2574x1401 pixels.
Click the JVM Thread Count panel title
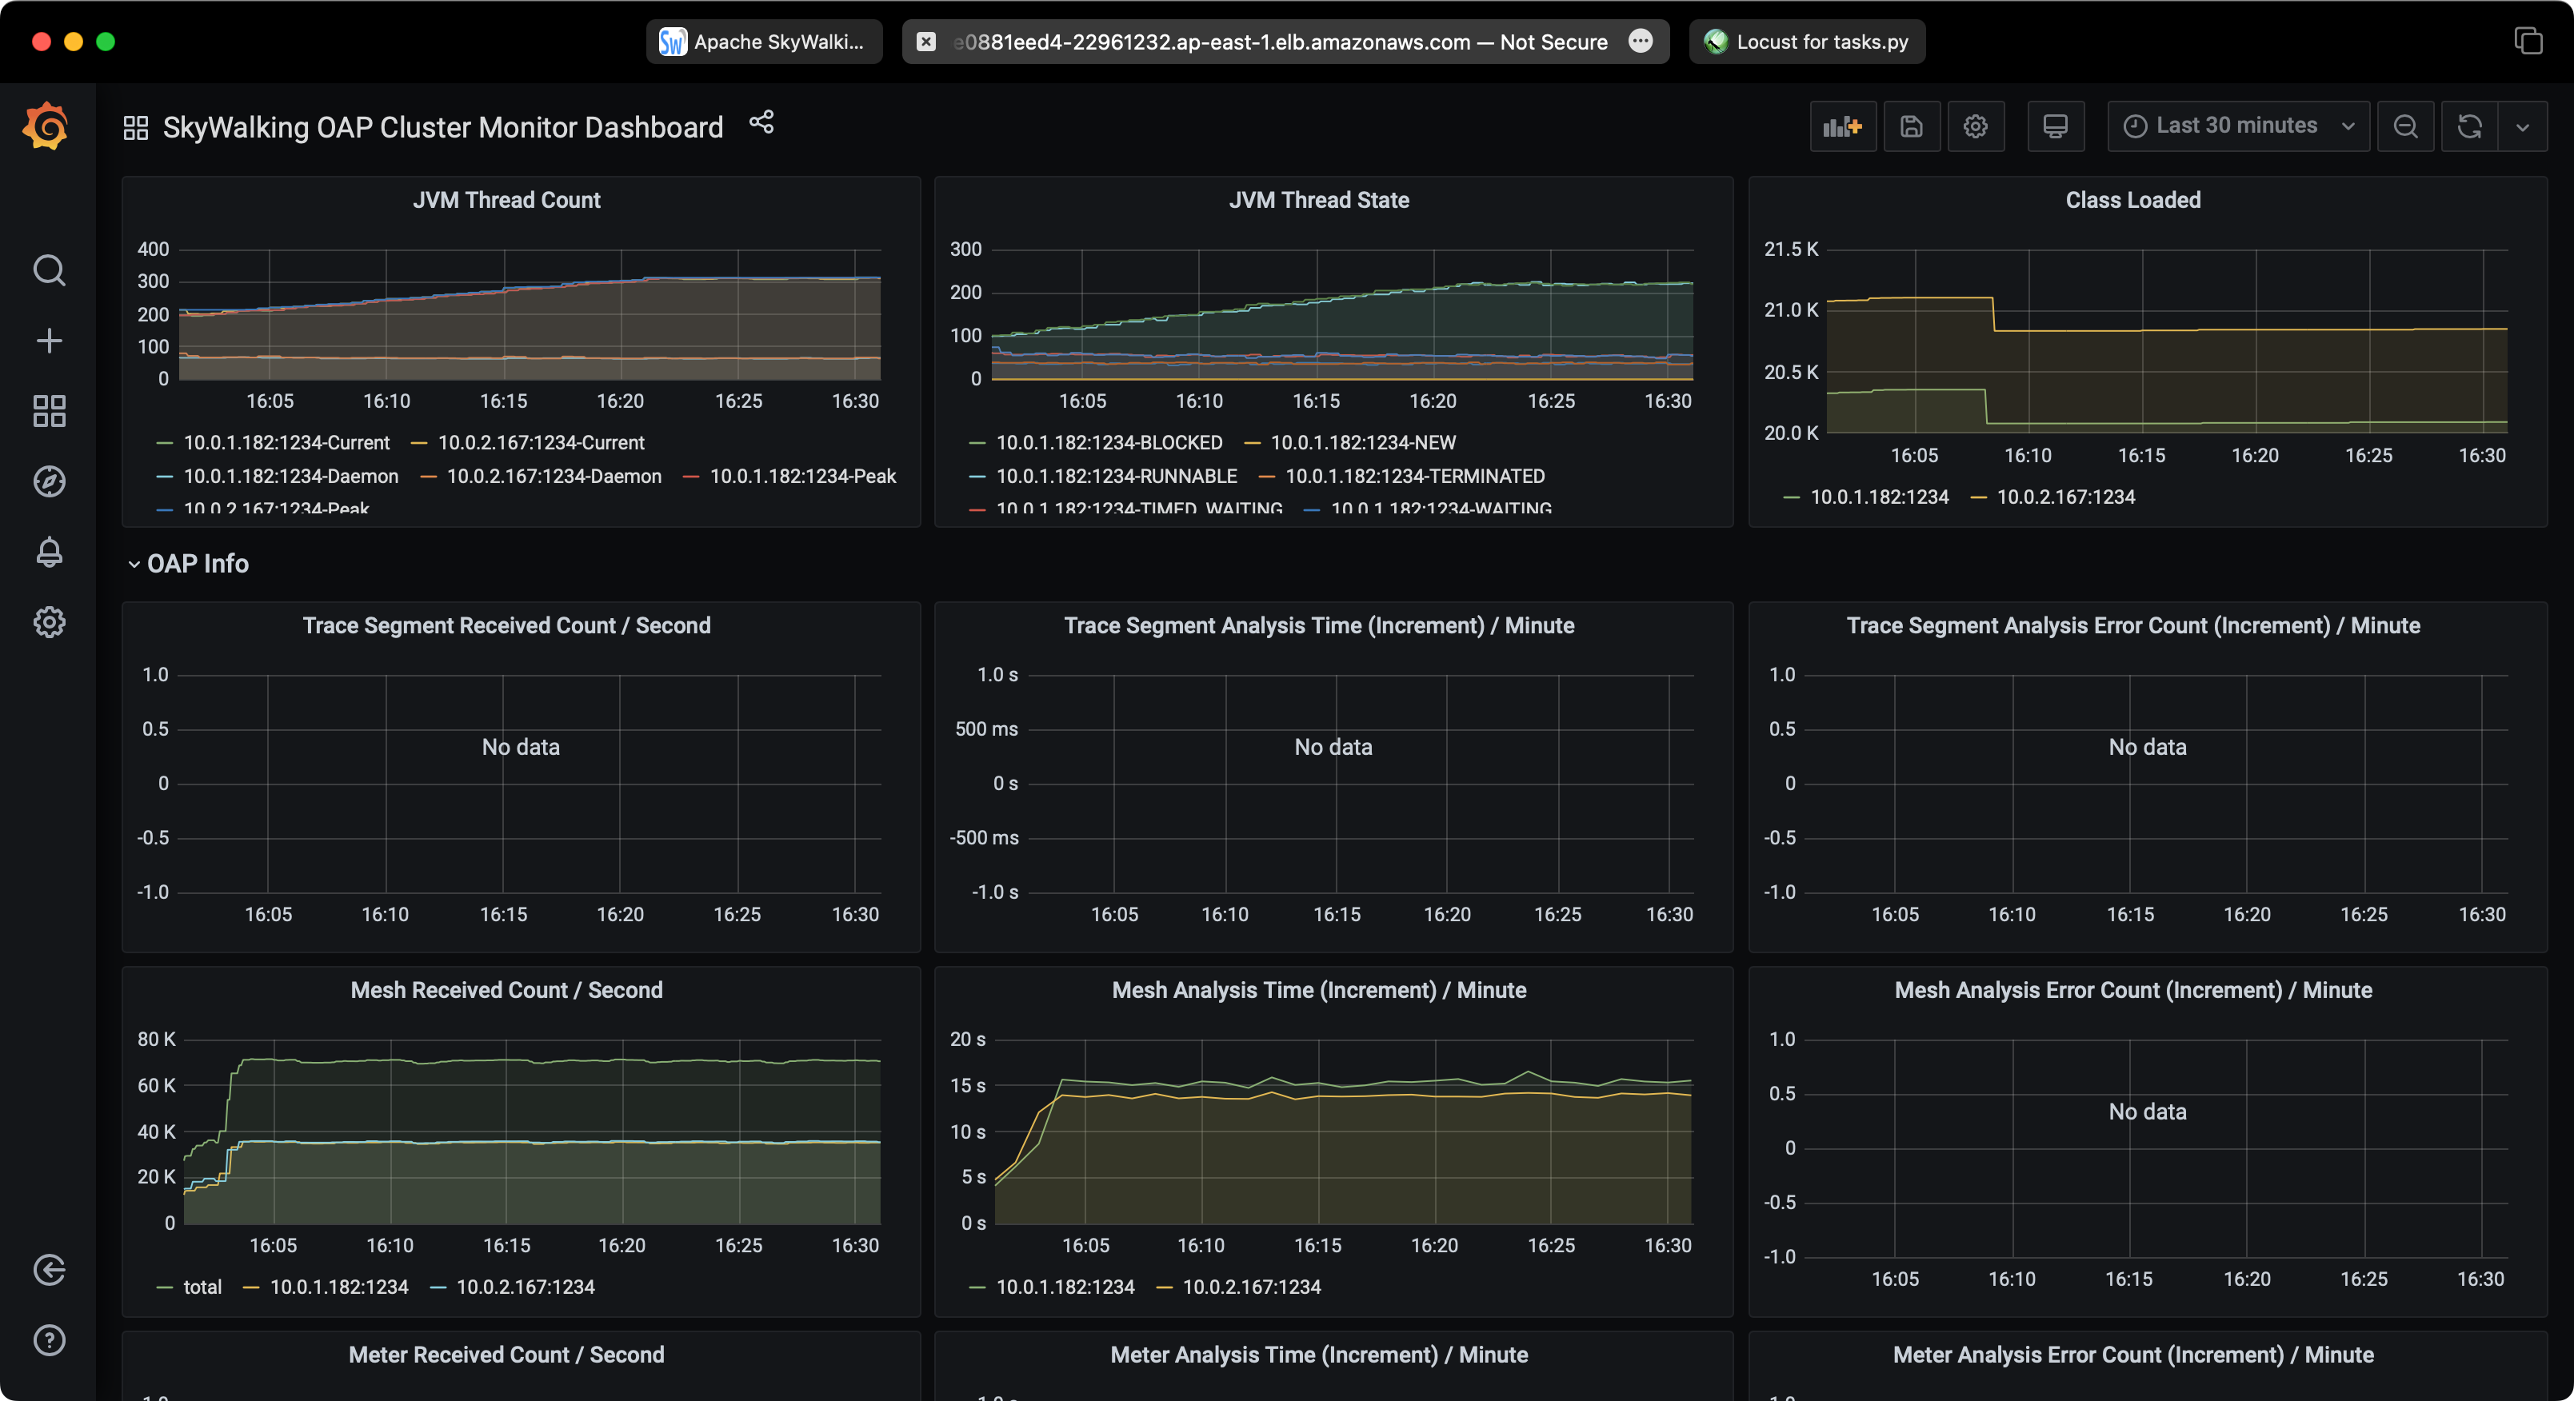click(x=506, y=200)
